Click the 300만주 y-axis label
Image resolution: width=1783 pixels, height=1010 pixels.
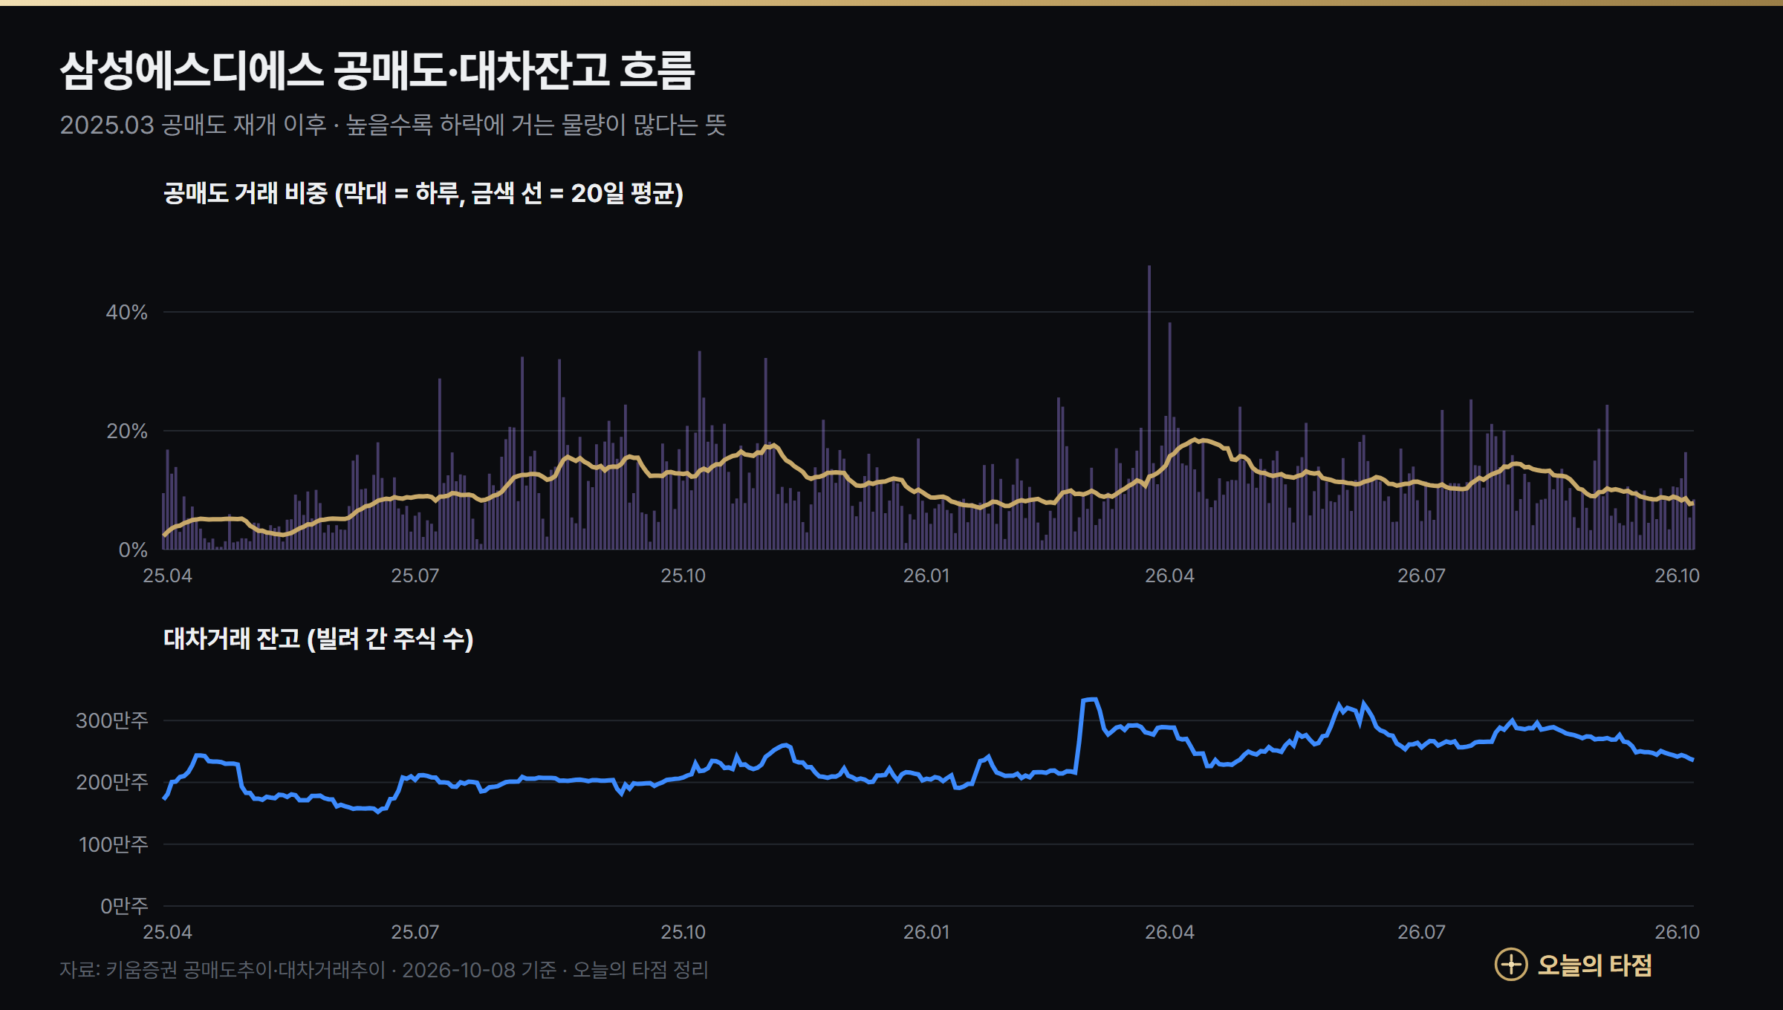(x=111, y=720)
